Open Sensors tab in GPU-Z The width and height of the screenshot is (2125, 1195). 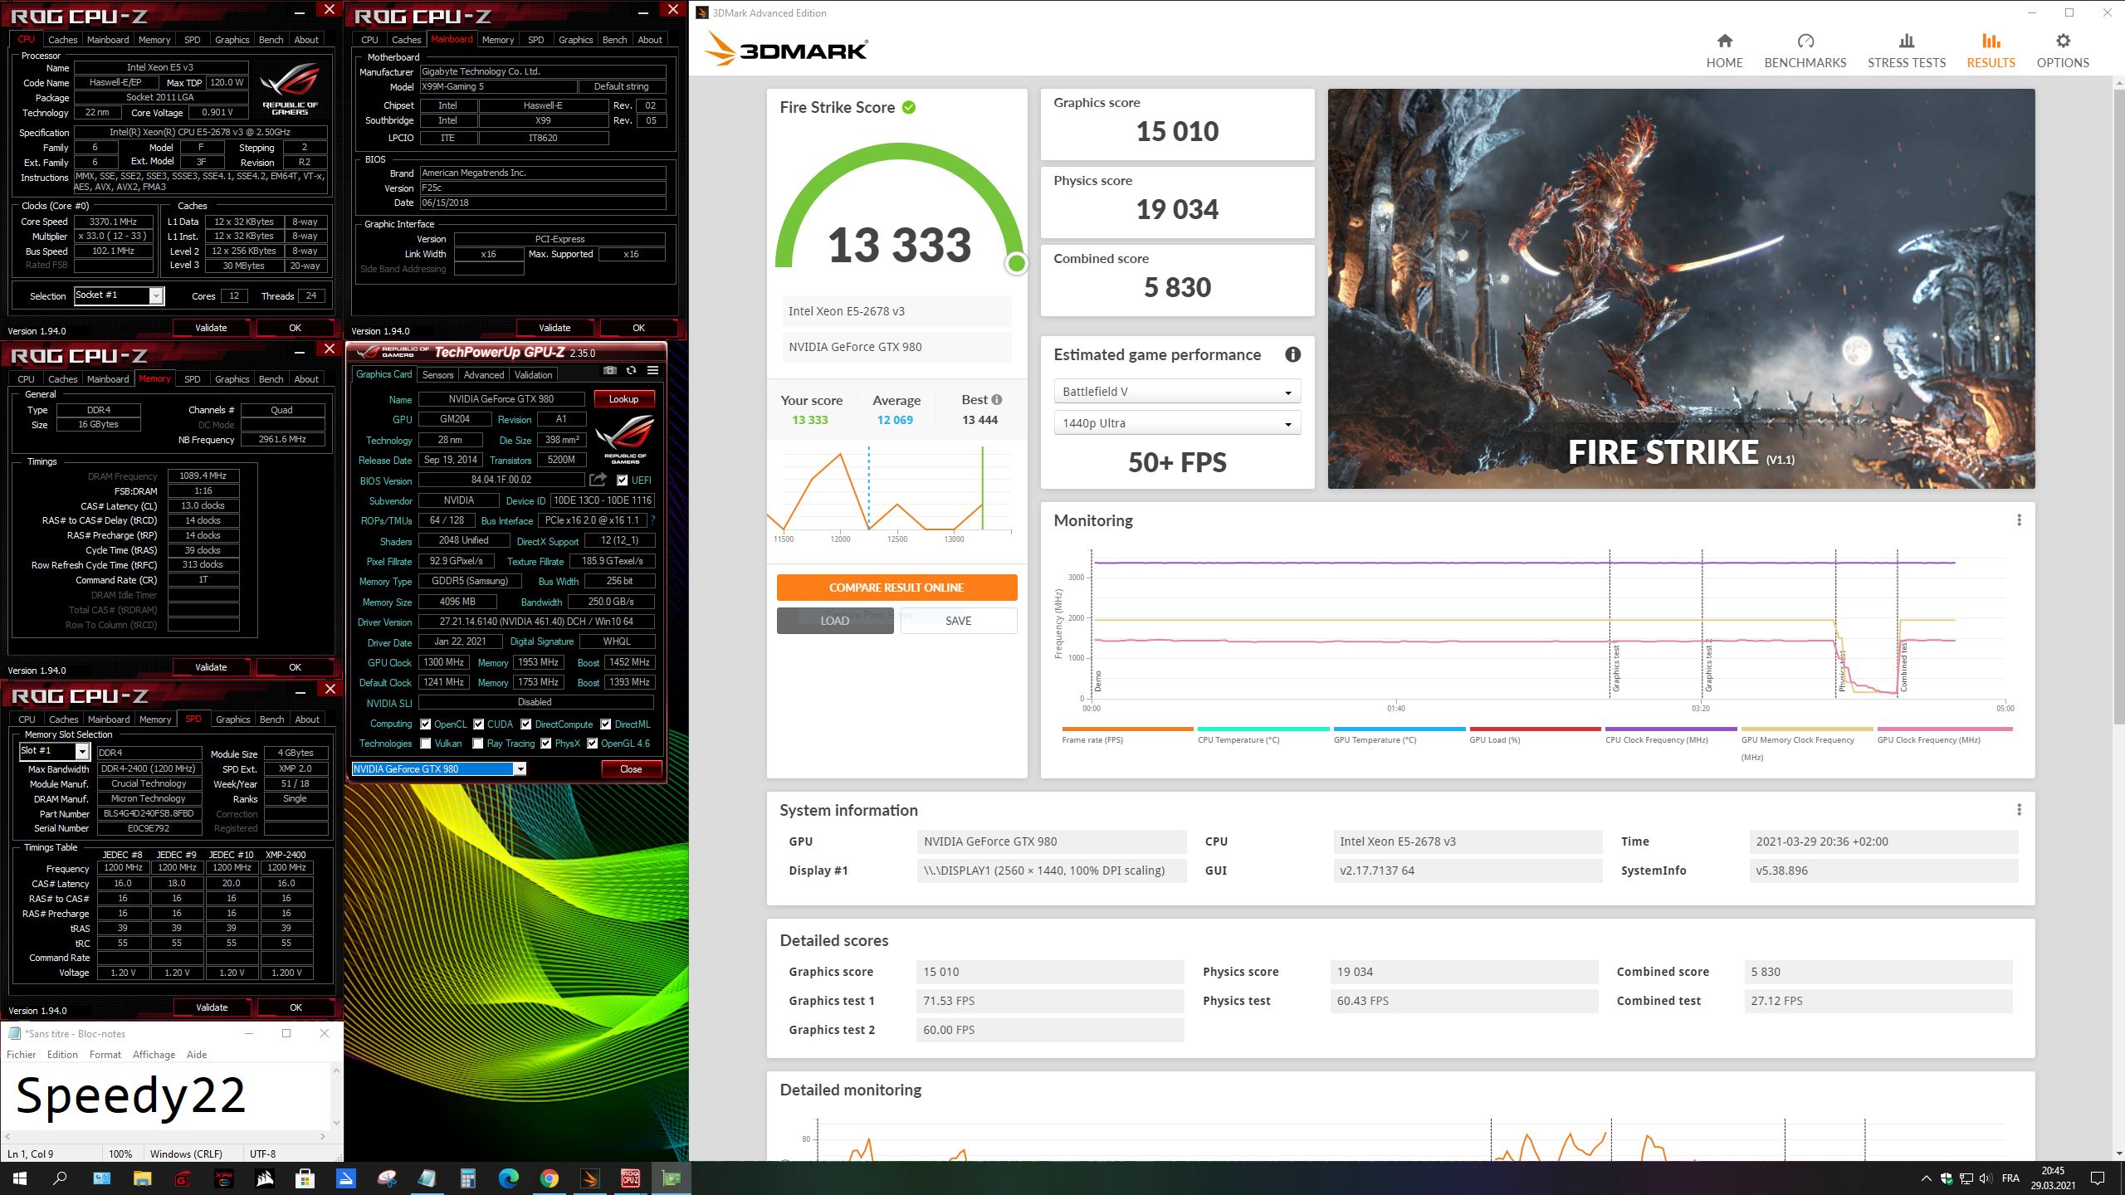437,375
